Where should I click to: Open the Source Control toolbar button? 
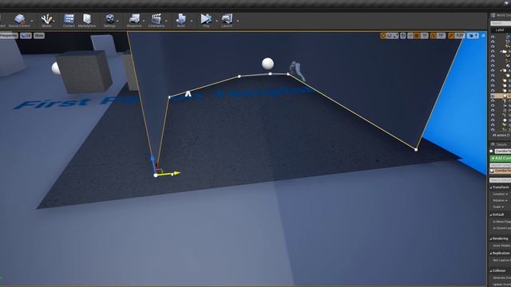[19, 21]
